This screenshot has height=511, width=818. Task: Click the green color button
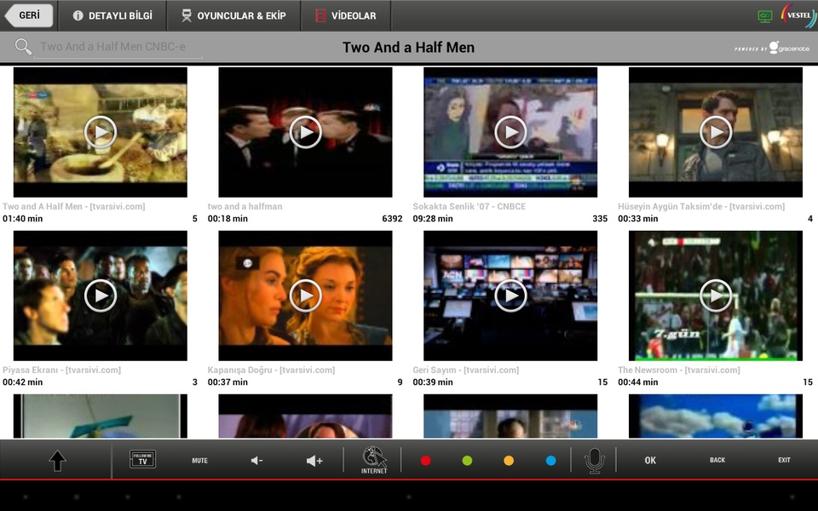coord(467,461)
